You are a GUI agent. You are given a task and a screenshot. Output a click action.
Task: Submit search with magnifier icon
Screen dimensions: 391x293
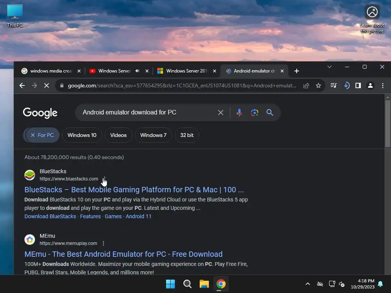click(x=270, y=113)
